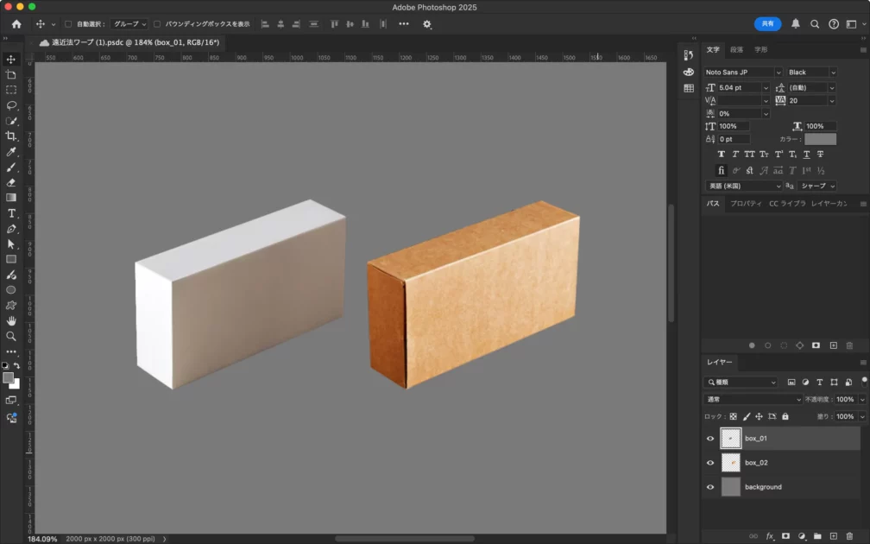Open the text カラー swatch
Screen dimensions: 870x544
[820, 139]
